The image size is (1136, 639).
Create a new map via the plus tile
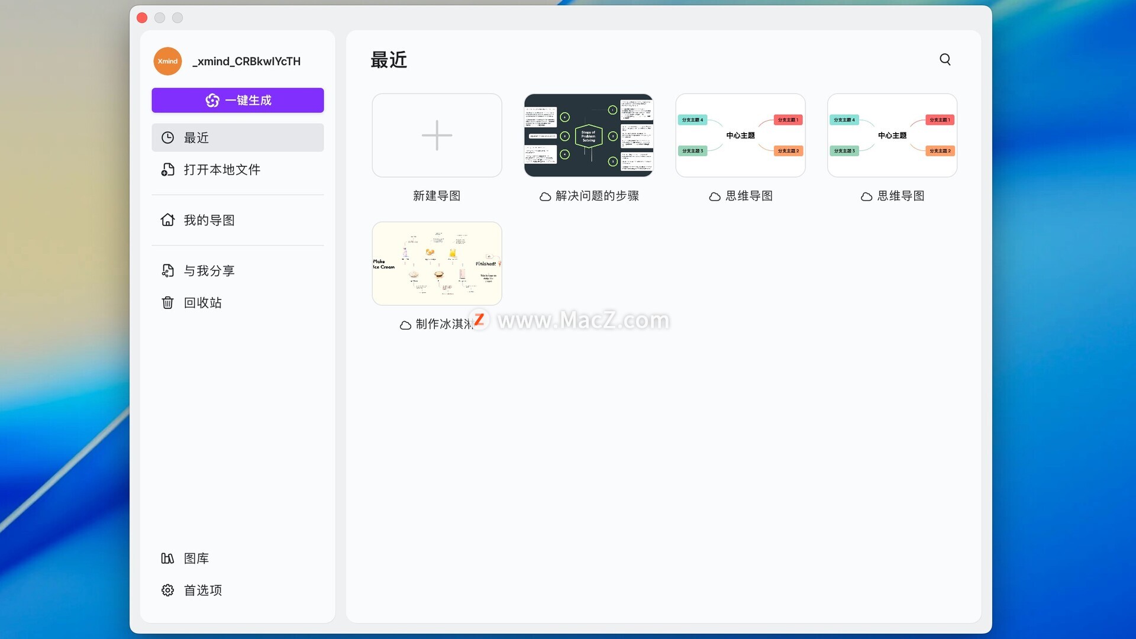(x=437, y=135)
